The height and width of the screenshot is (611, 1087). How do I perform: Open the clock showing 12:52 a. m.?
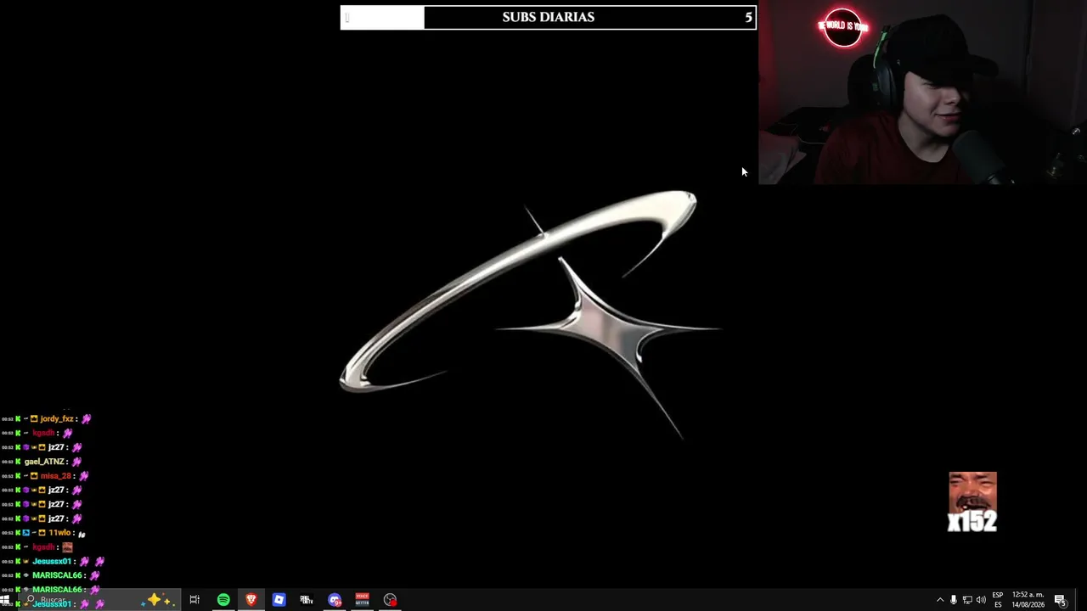(x=1028, y=600)
